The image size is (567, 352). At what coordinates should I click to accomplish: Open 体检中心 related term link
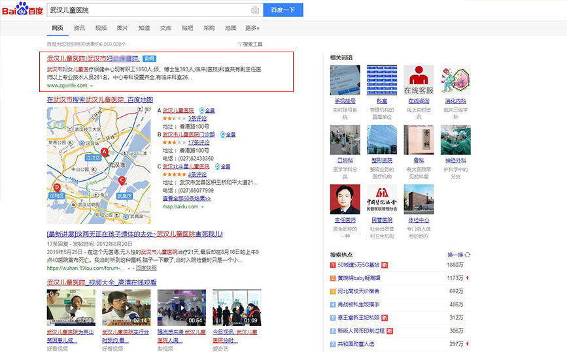coord(419,220)
